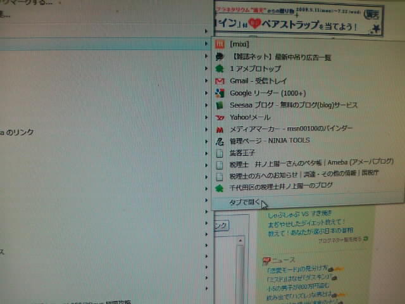Click the partially visible ンク button
The image size is (405, 304).
(x=221, y=225)
